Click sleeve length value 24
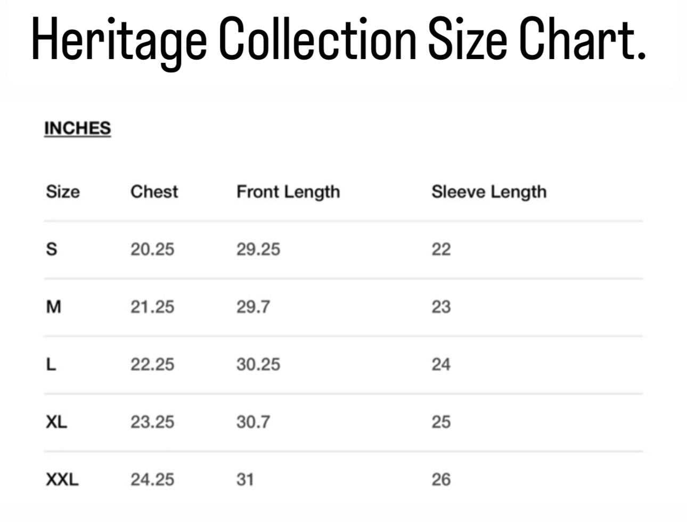687x522 pixels. tap(441, 364)
